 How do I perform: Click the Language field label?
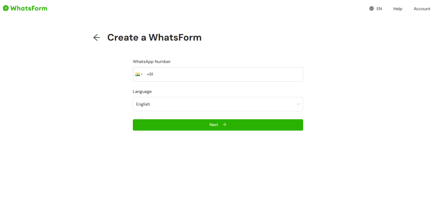point(142,92)
